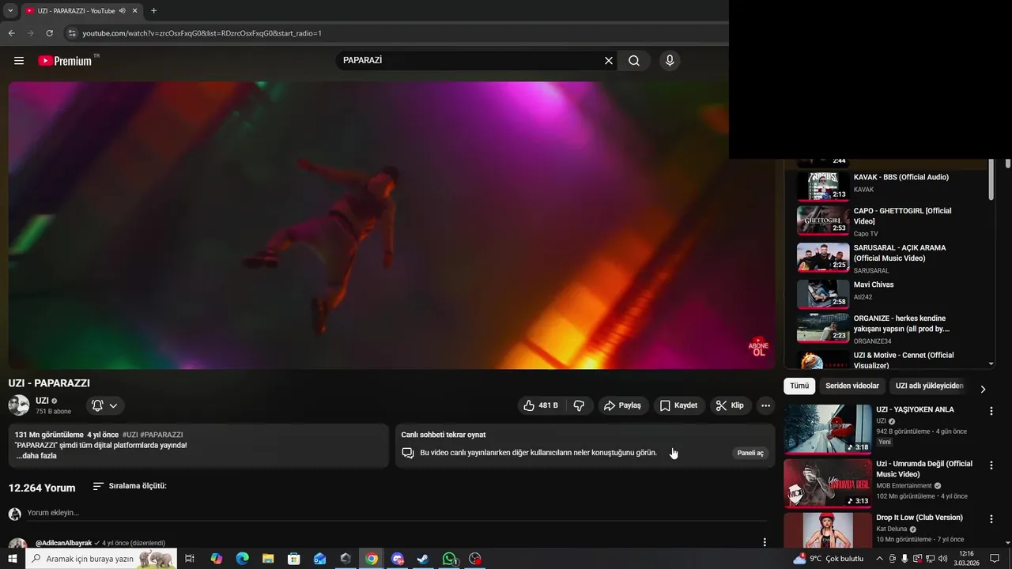Play UZI - YAŞIYOKEN ANLA thumbnail
Viewport: 1012px width, 569px height.
click(828, 429)
